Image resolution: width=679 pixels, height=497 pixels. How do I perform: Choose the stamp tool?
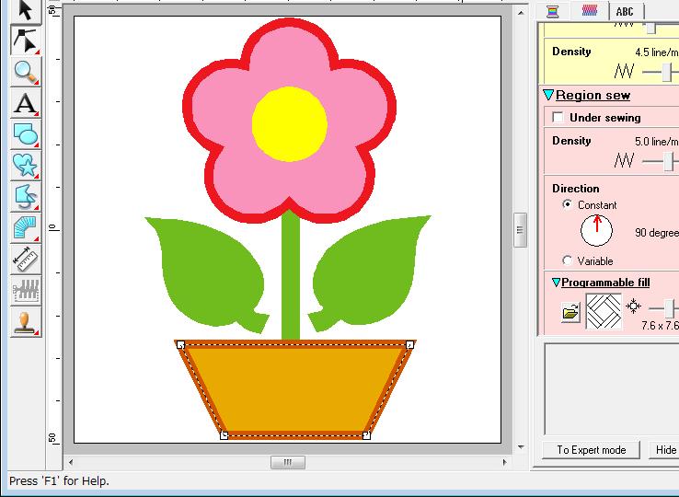pos(26,321)
